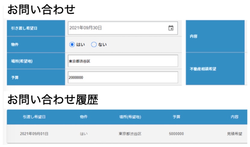Click the 物件 history column header
Image resolution: width=250 pixels, height=147 pixels.
83,117
